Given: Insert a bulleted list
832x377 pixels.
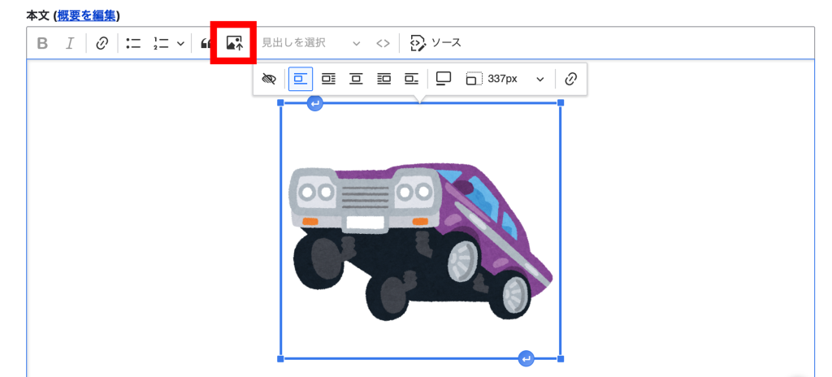Looking at the screenshot, I should coord(134,44).
